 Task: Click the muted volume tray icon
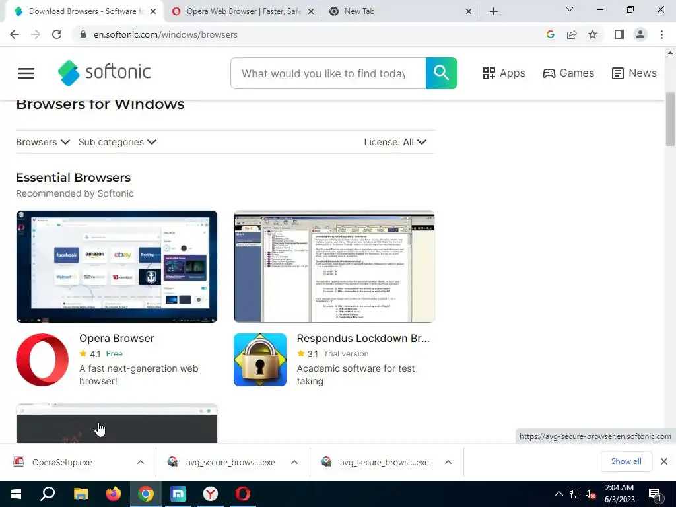click(591, 494)
